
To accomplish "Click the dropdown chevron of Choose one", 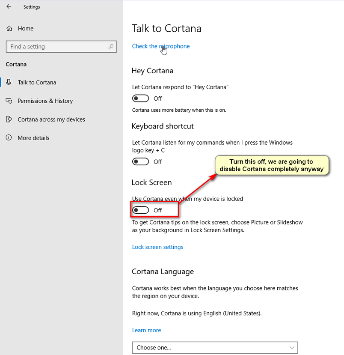I will (292, 348).
